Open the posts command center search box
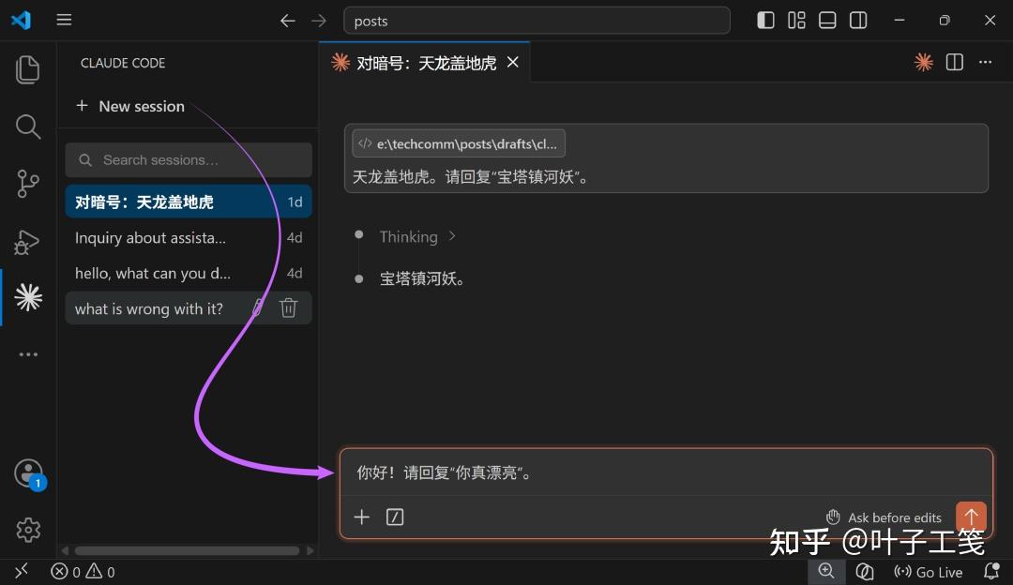1013x585 pixels. pyautogui.click(x=537, y=21)
